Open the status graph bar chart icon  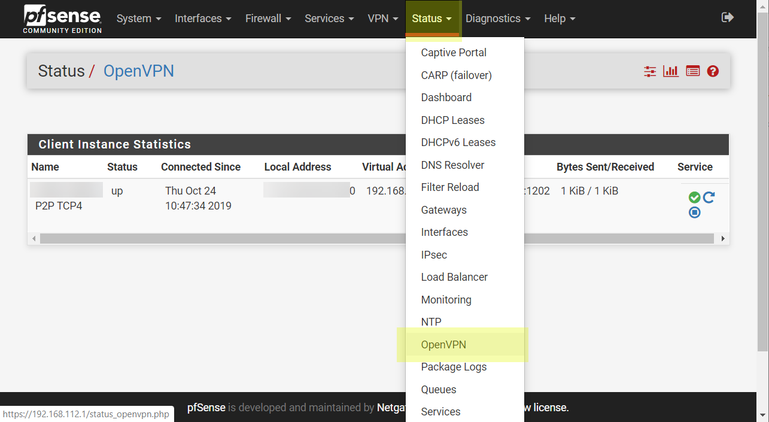click(671, 71)
